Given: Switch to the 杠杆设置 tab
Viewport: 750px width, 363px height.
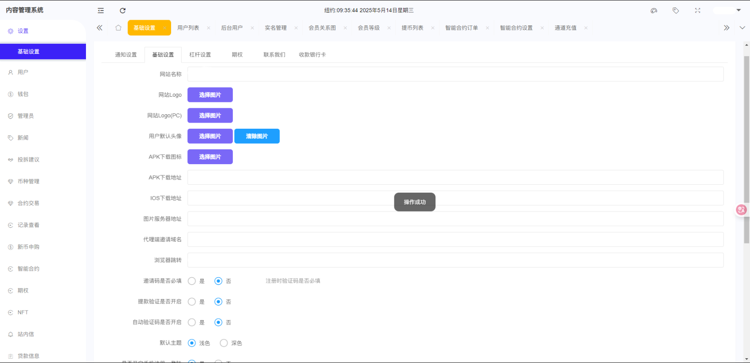Looking at the screenshot, I should click(x=200, y=55).
